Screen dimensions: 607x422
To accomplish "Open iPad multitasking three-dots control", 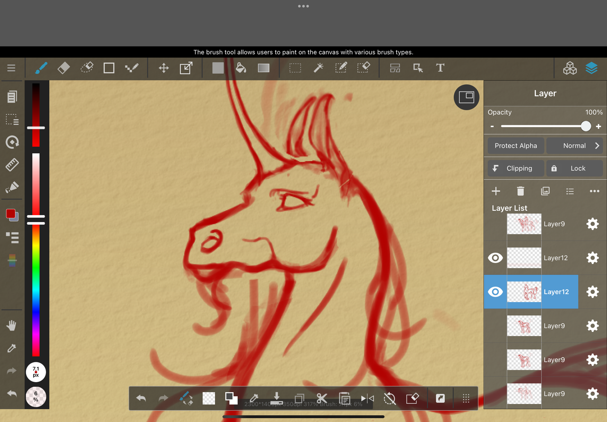I will (x=303, y=6).
